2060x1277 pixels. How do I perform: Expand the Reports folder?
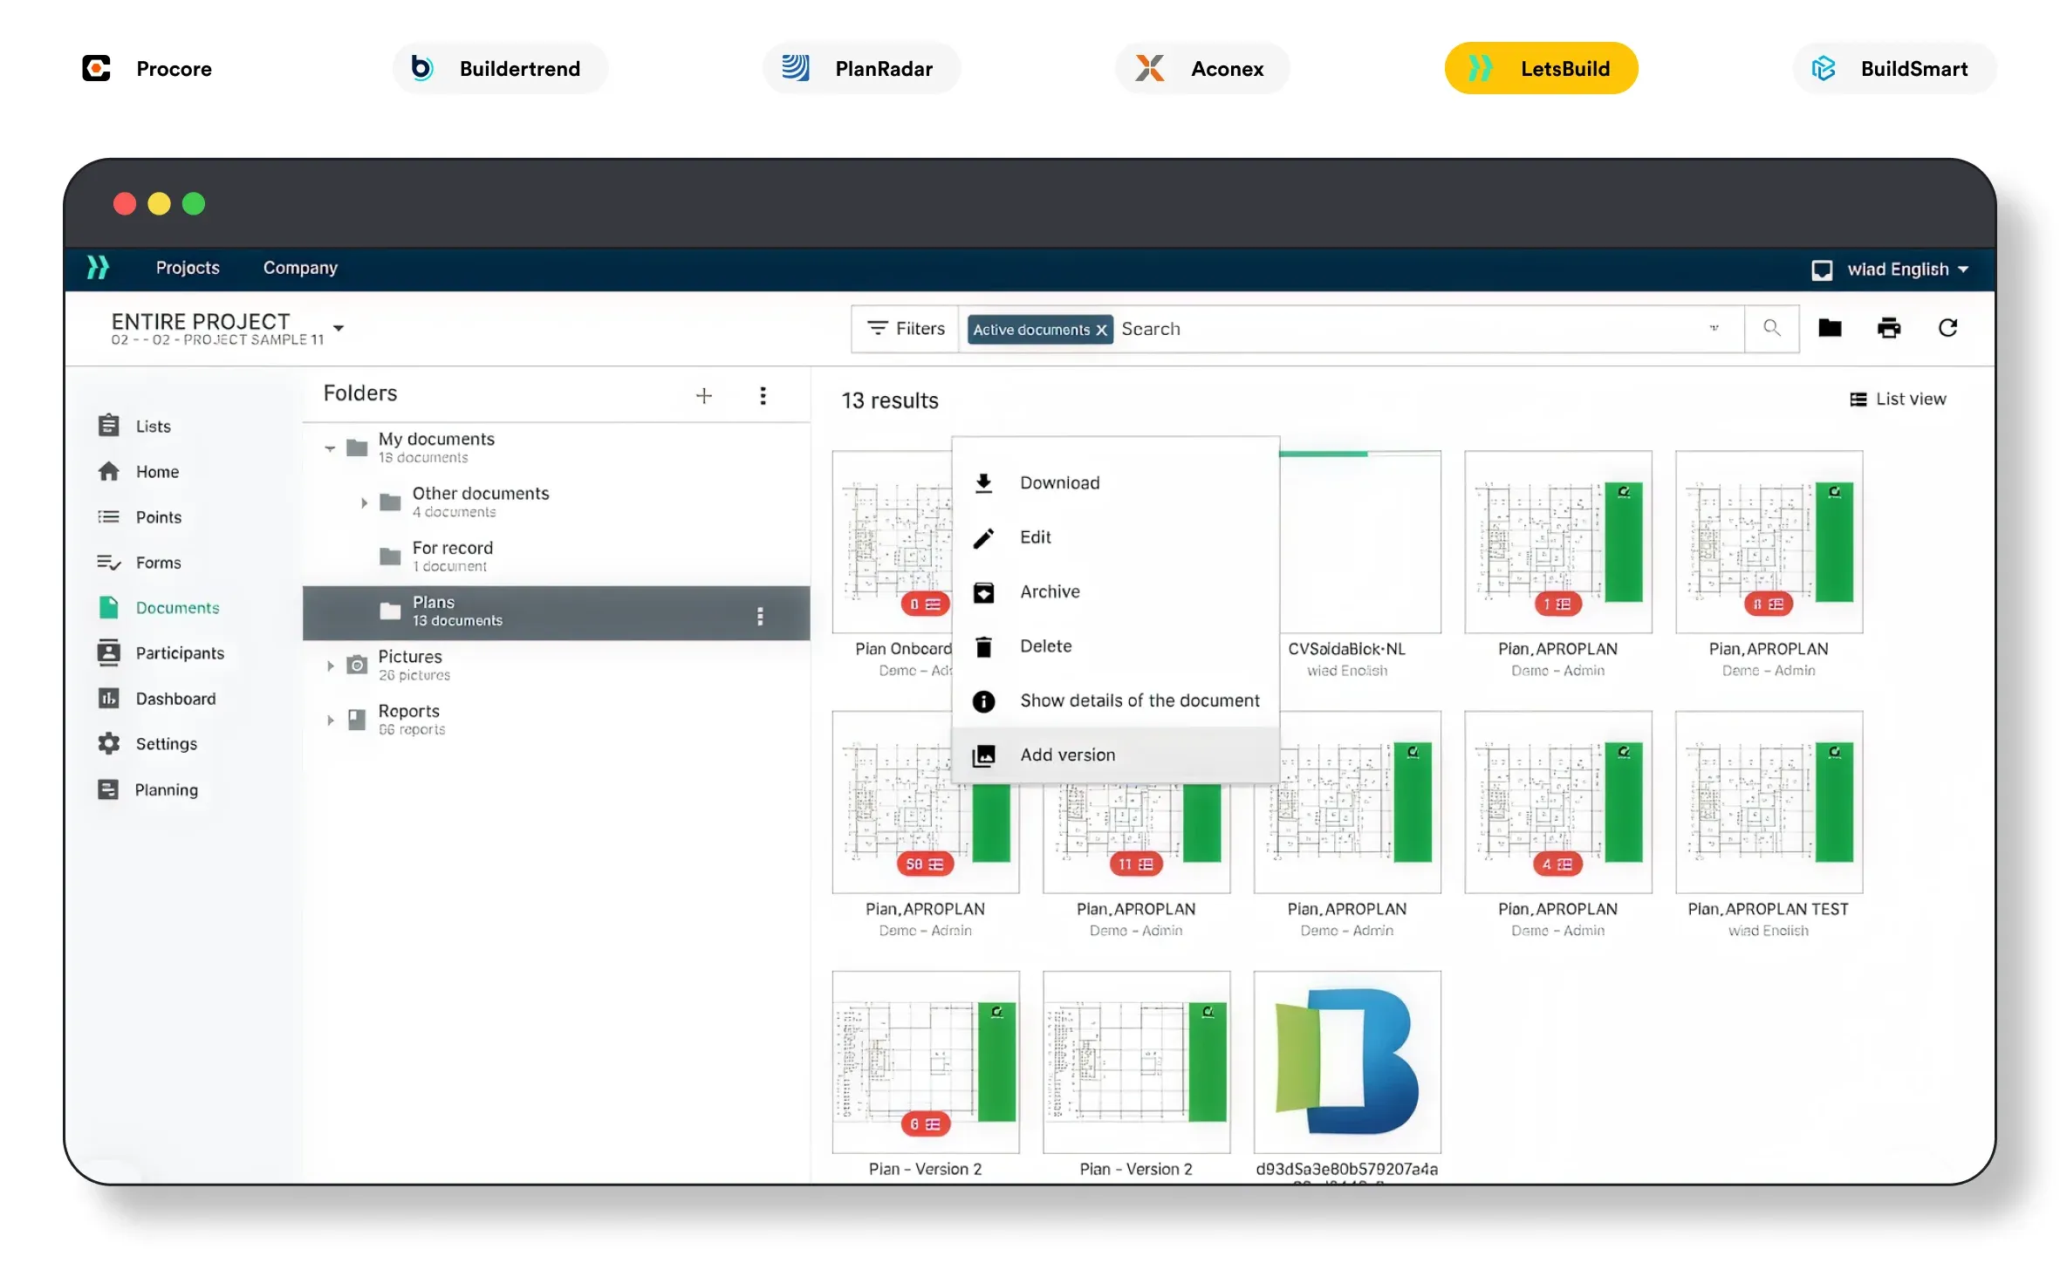coord(330,720)
